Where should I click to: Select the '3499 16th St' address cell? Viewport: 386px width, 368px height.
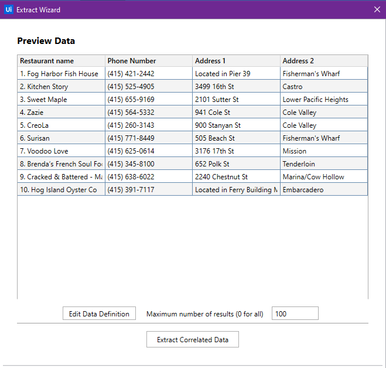(x=236, y=87)
